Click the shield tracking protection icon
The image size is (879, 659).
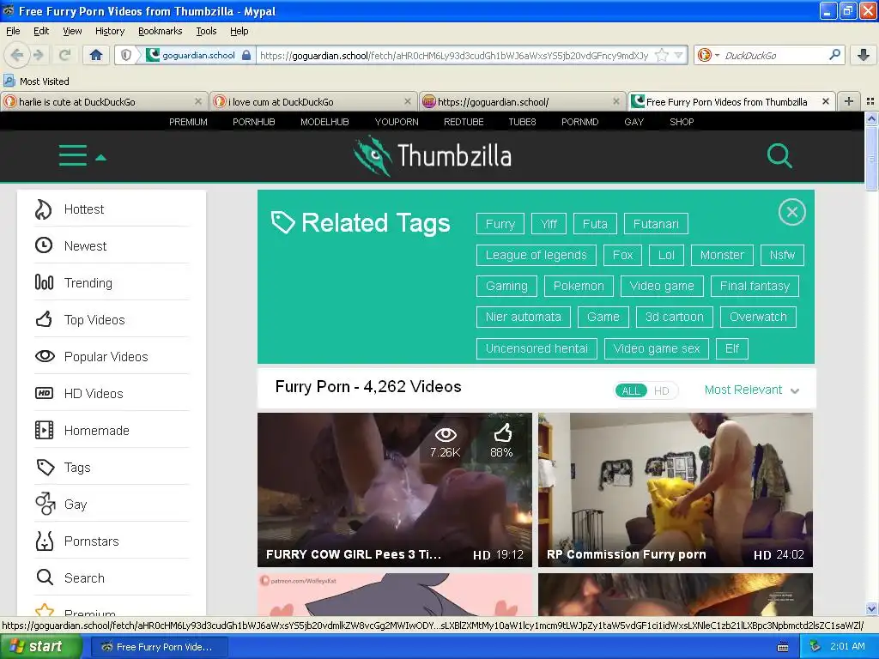pyautogui.click(x=126, y=55)
